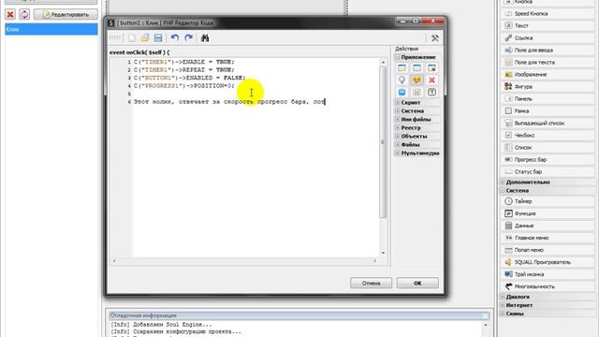Redo the edit in code editor
This screenshot has width=599, height=337.
[188, 37]
